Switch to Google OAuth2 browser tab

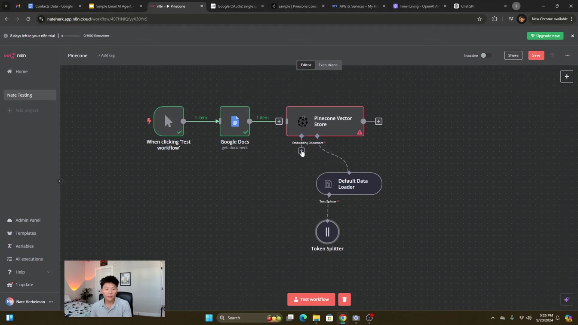pyautogui.click(x=237, y=6)
